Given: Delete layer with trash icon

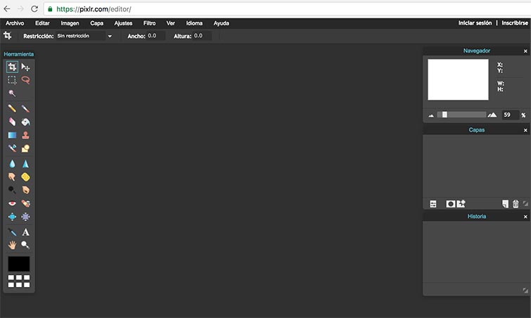Looking at the screenshot, I should tap(516, 204).
